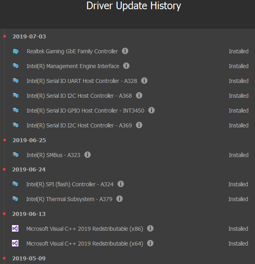
Task: Show info for Visual C++ 2019 Redistributable (x86)
Action: coord(150,228)
